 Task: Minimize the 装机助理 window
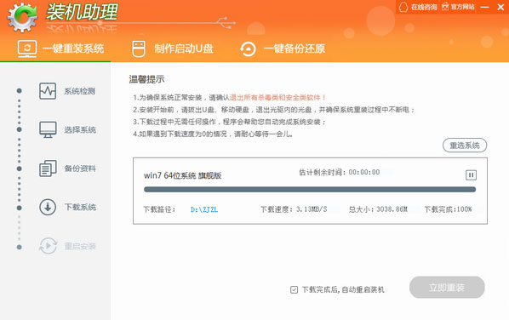click(484, 7)
